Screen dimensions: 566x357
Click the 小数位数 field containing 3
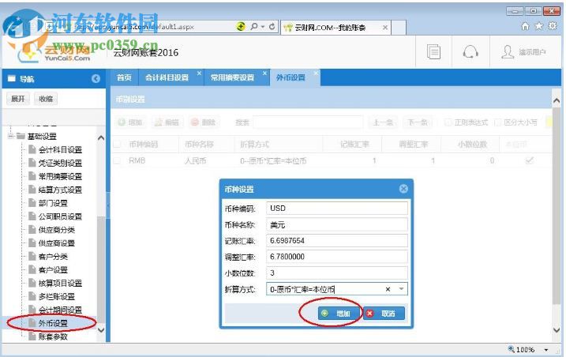point(337,272)
